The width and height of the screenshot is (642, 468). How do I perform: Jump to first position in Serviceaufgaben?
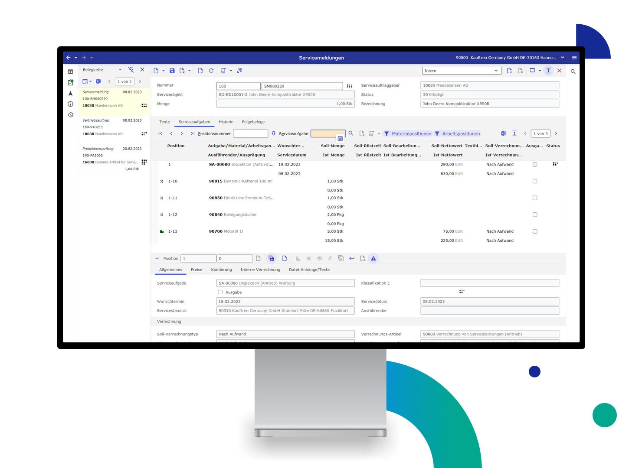point(160,133)
